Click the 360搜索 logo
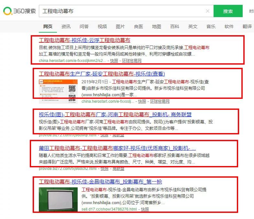This screenshot has height=219, width=254. point(19,11)
